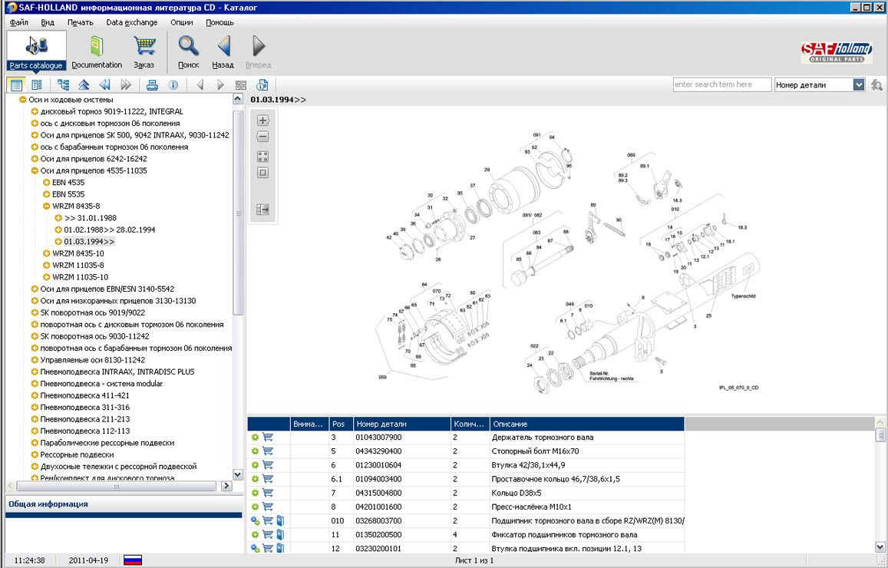Open the Номер детали search type dropdown

(859, 85)
